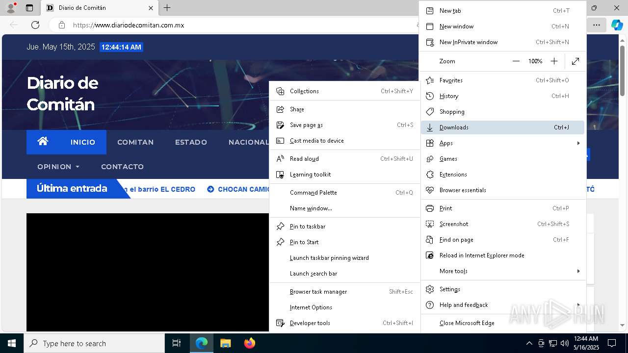This screenshot has width=628, height=353.
Task: Open Browser task manager
Action: (x=344, y=292)
